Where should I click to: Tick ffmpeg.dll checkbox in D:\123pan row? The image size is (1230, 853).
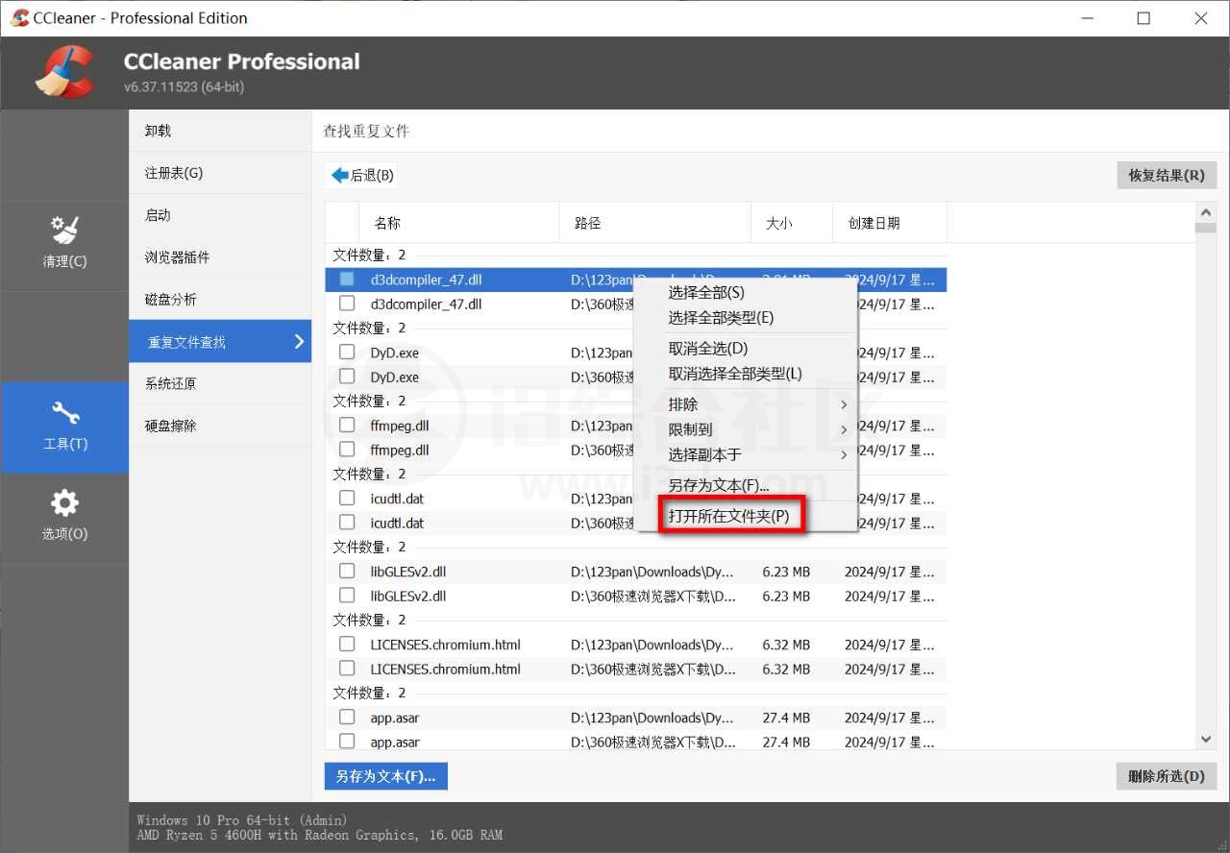click(x=347, y=426)
